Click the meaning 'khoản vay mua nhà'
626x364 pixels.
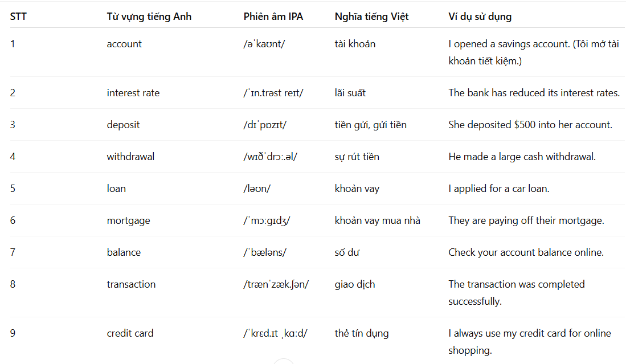pos(377,220)
